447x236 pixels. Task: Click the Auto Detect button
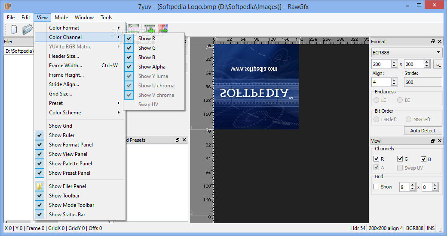click(423, 131)
